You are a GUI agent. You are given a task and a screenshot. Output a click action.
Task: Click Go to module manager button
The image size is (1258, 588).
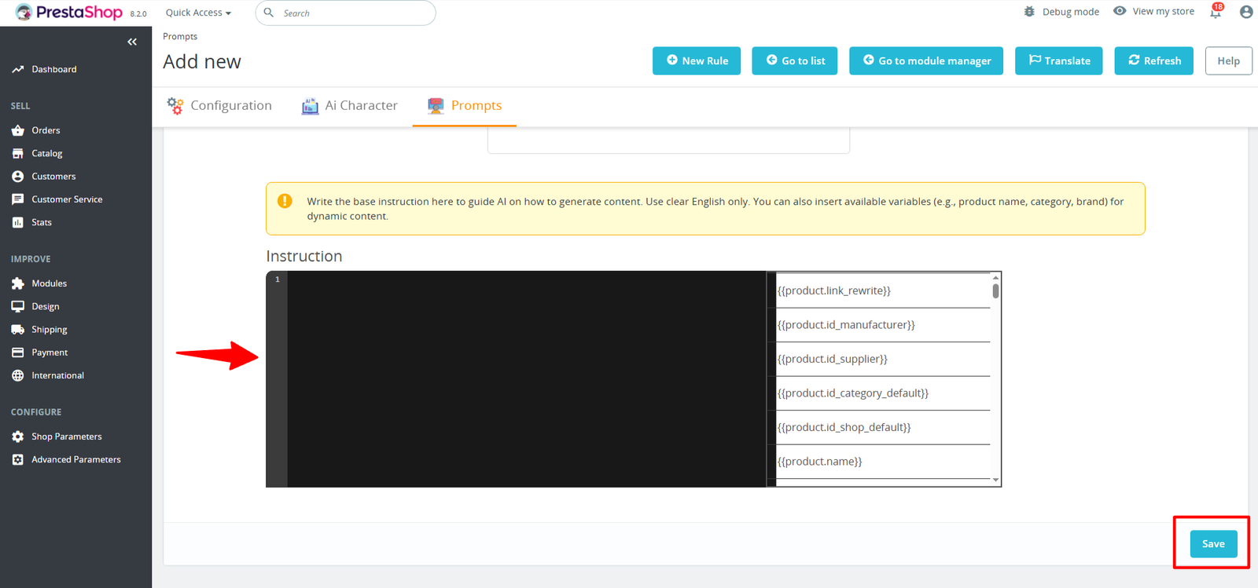[926, 60]
